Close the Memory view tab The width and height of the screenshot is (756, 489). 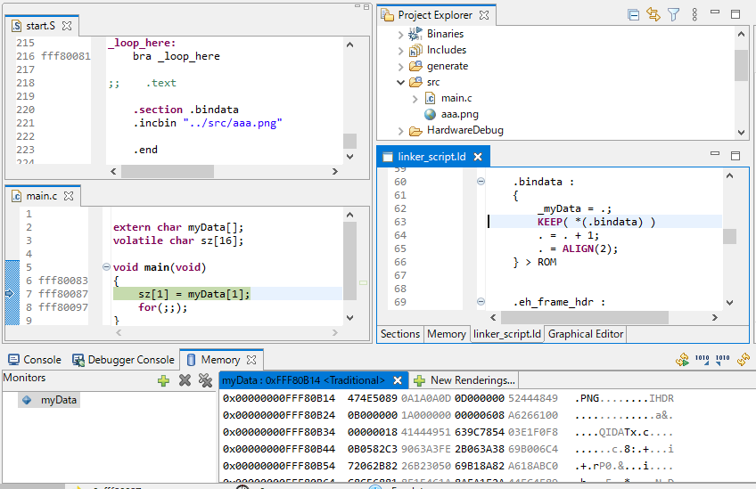(x=251, y=360)
